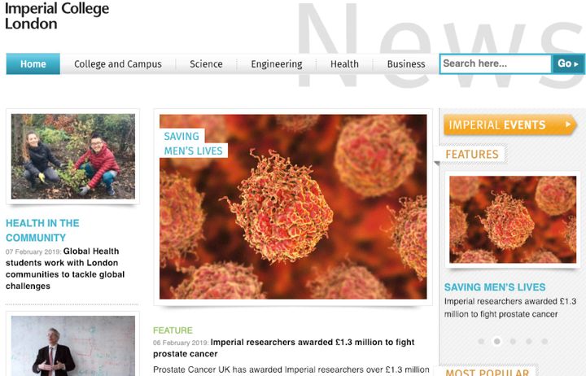Open 'Health in the Community' heading link
The height and width of the screenshot is (376, 586).
(42, 230)
